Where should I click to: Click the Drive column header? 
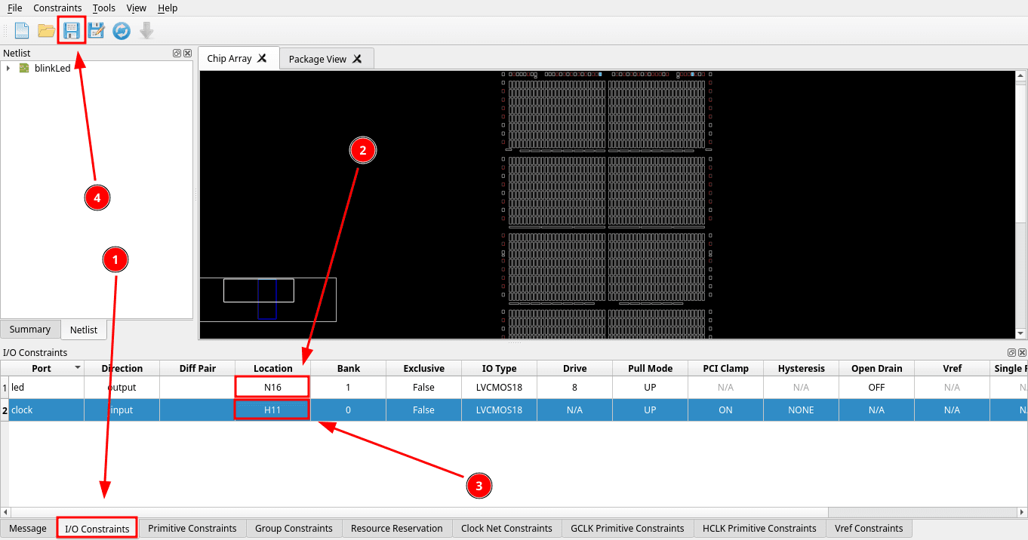pyautogui.click(x=574, y=368)
